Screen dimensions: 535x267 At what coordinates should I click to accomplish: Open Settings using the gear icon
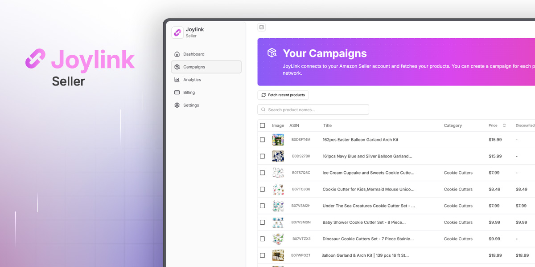(x=177, y=105)
